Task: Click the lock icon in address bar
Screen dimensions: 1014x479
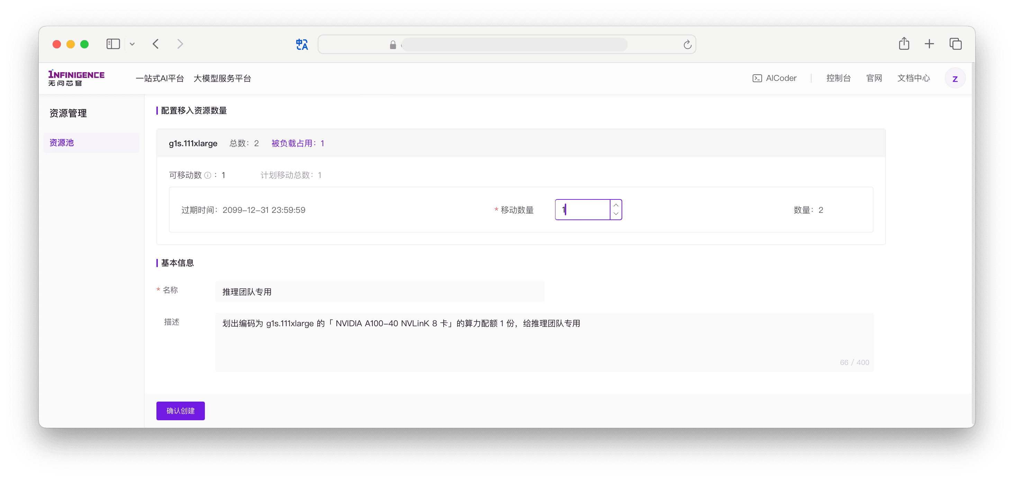Action: [392, 45]
